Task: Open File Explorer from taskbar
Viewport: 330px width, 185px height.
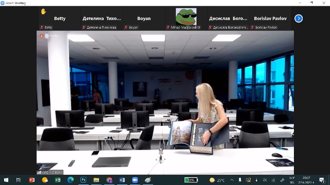Action: tap(96, 180)
